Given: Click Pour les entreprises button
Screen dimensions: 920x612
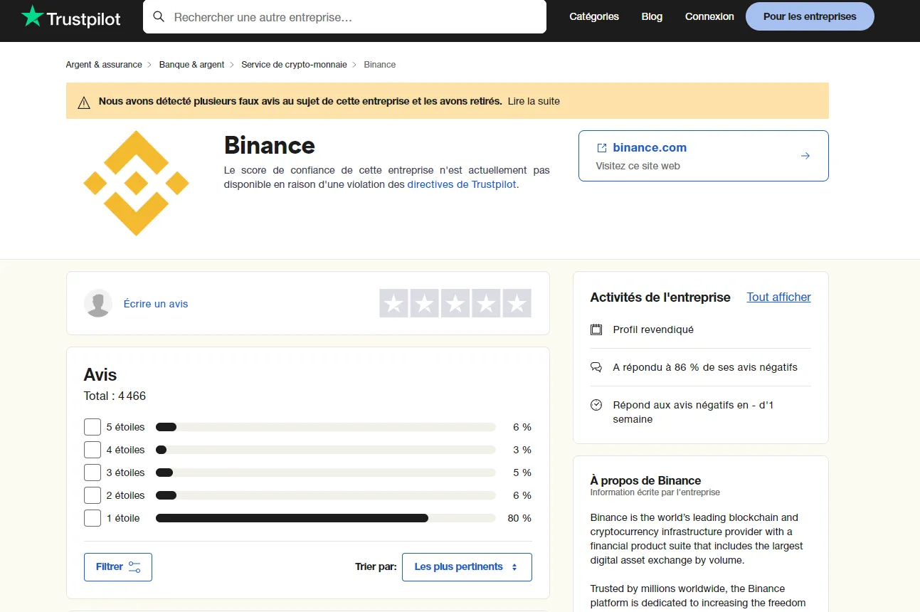Looking at the screenshot, I should click(x=810, y=16).
